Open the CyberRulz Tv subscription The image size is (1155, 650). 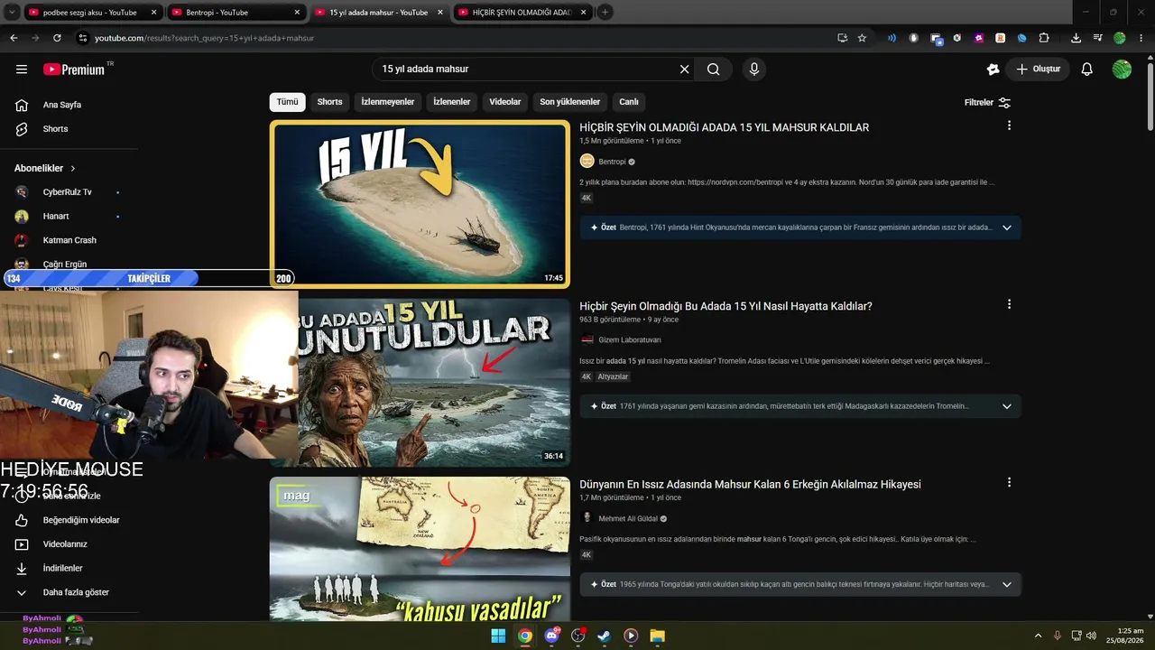pyautogui.click(x=67, y=192)
